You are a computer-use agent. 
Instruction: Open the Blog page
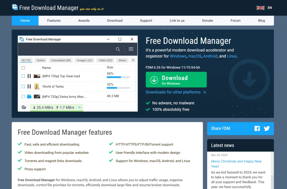tap(261, 21)
